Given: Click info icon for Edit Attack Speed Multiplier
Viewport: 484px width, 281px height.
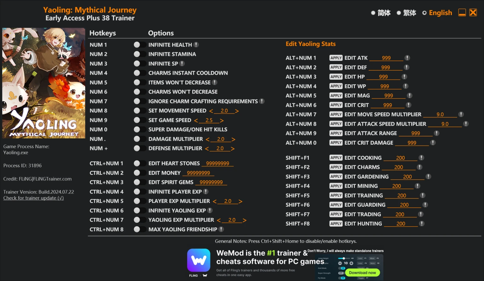Looking at the screenshot, I should tap(466, 124).
